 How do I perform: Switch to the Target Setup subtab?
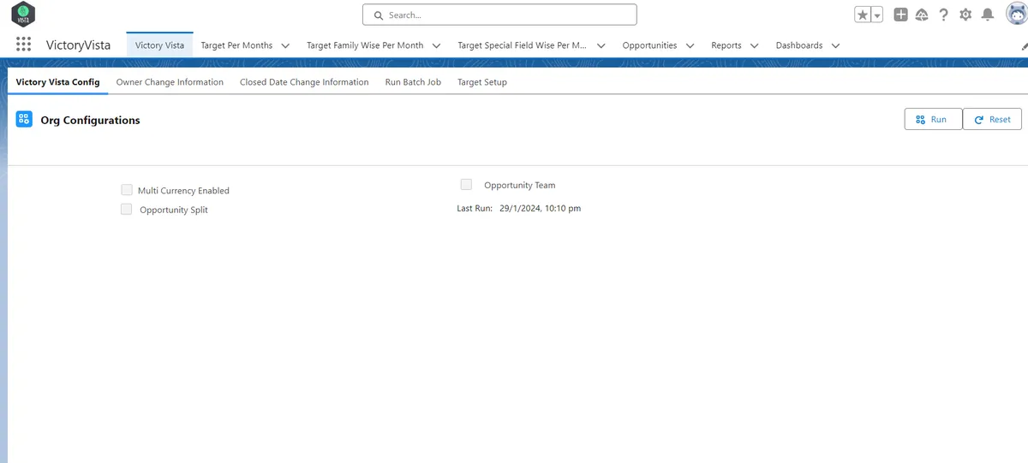coord(482,82)
